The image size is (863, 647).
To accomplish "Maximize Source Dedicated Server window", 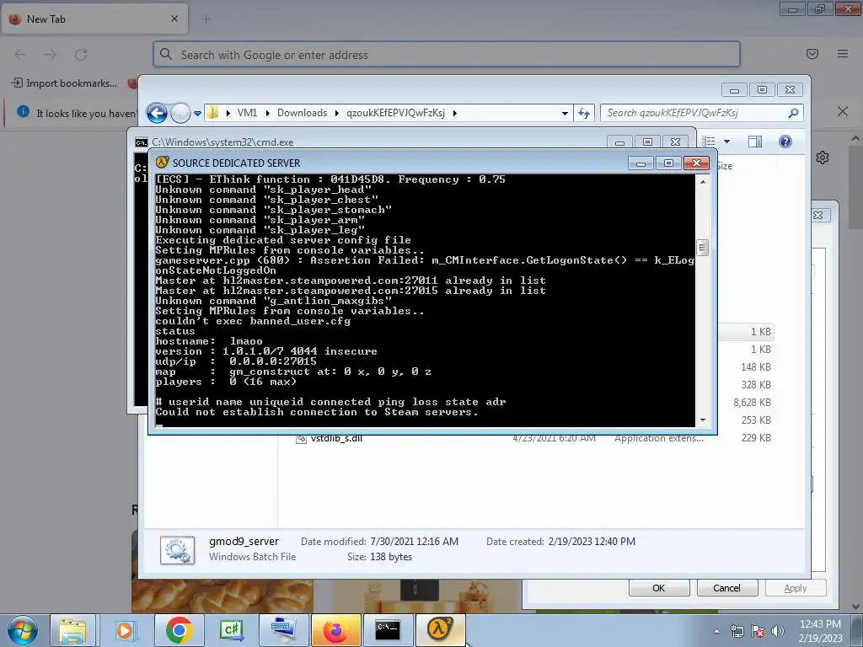I will coord(668,163).
